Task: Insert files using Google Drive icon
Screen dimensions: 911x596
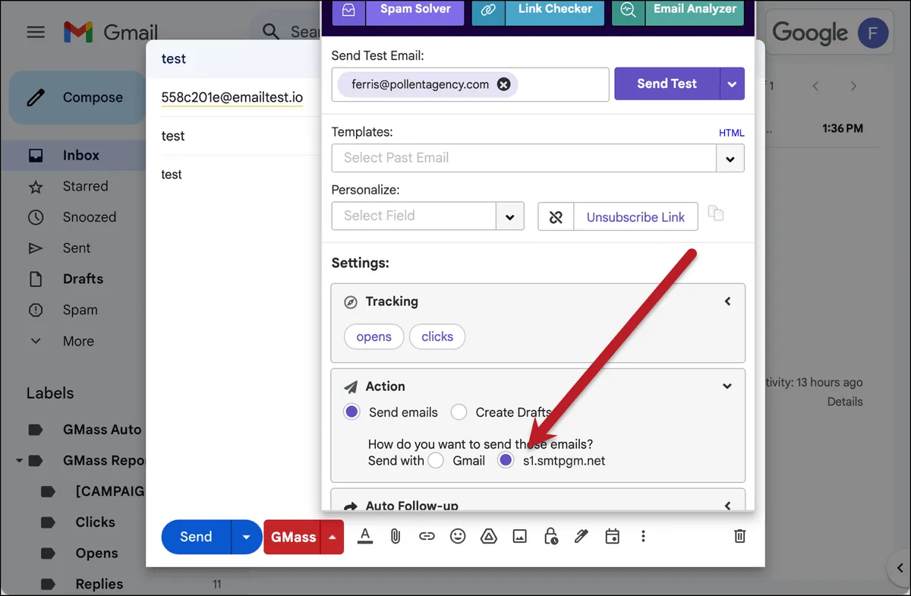Action: click(489, 536)
